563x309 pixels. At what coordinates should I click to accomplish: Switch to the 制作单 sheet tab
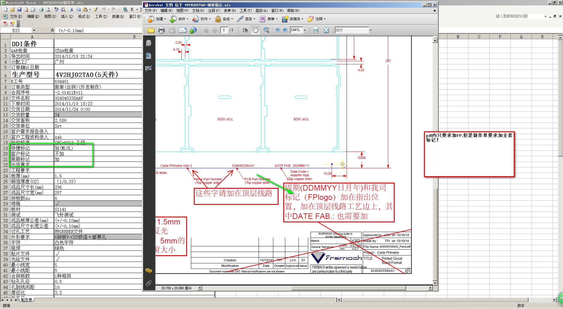(27, 300)
